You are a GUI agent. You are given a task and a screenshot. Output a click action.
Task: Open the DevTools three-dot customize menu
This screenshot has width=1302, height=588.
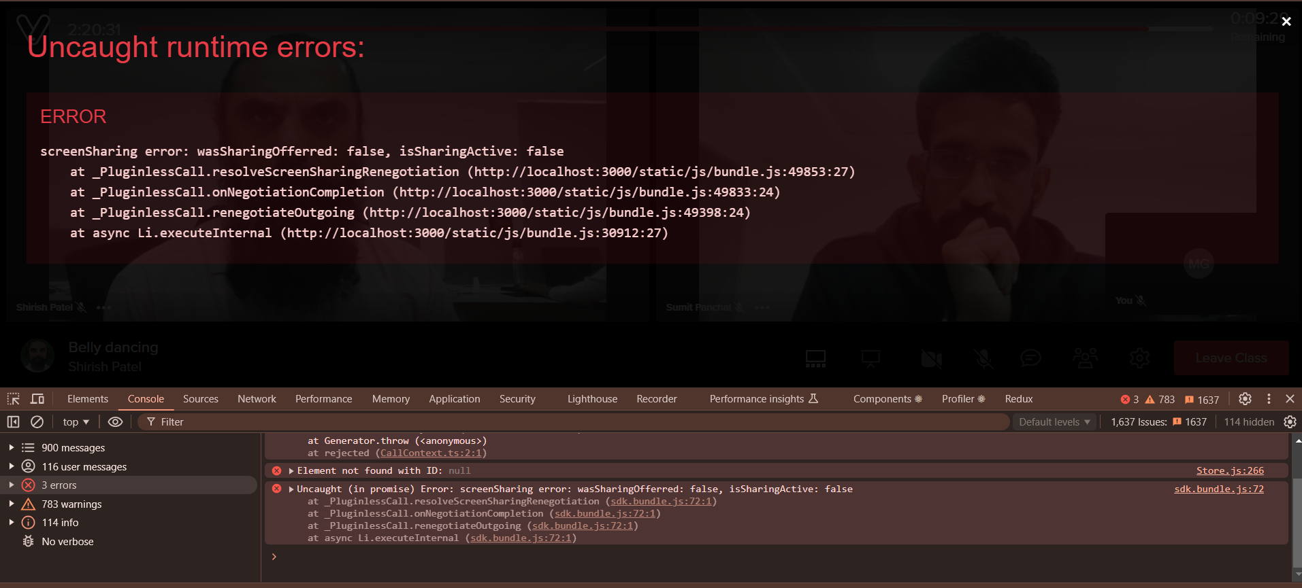[x=1269, y=399]
